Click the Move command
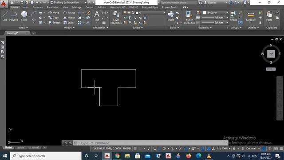The width and height of the screenshot is (284, 160). (x=54, y=13)
